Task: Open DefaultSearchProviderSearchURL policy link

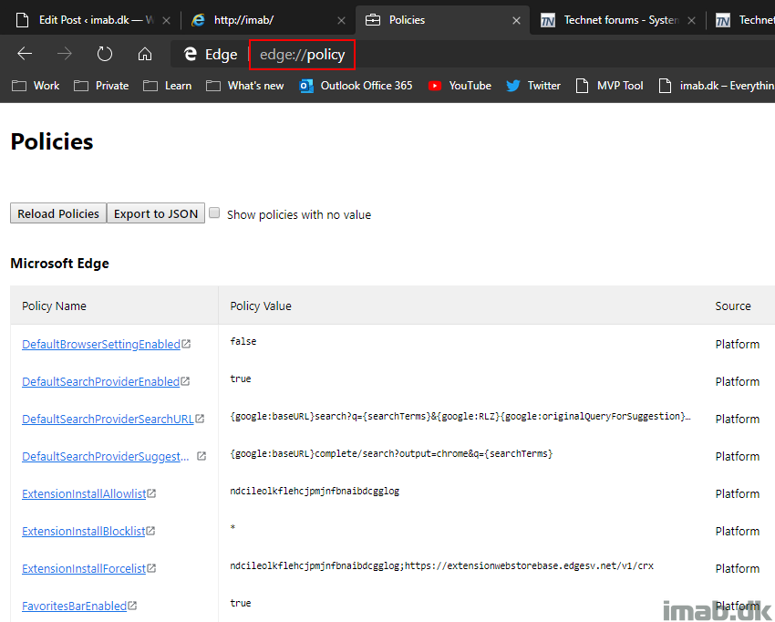Action: (x=108, y=419)
